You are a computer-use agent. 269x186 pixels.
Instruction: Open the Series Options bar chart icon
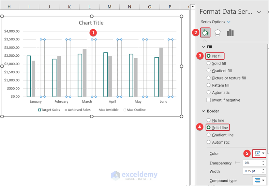pos(230,33)
